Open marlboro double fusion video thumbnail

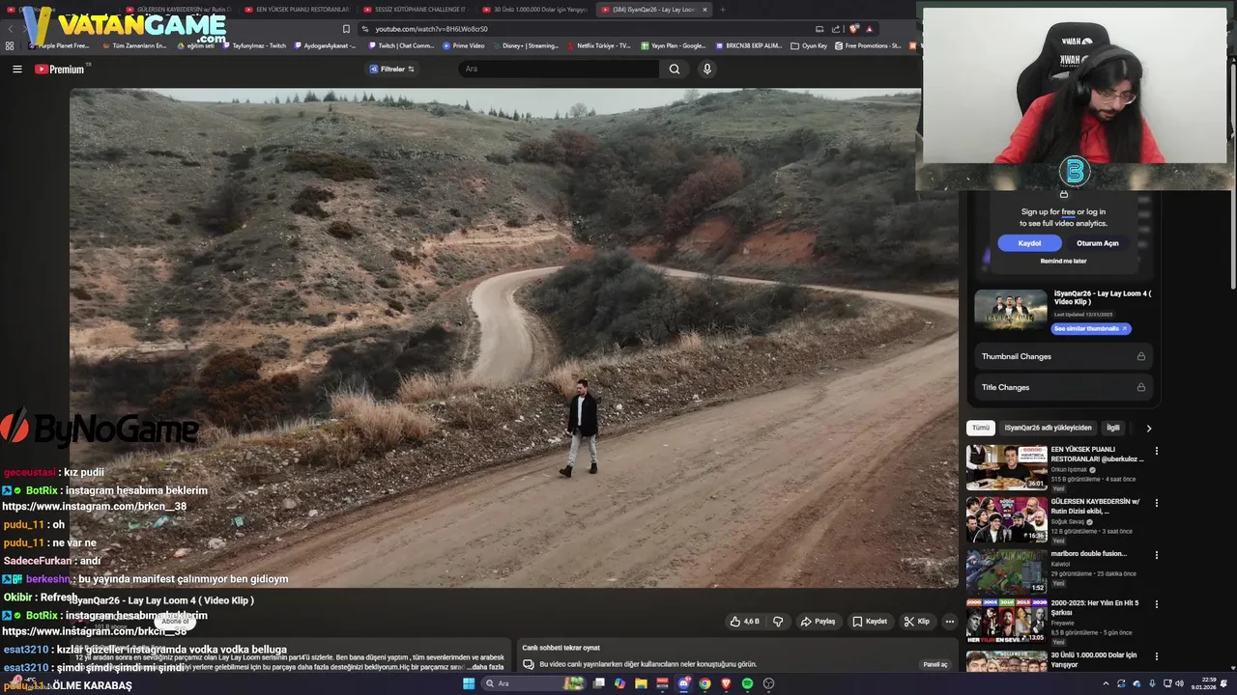pos(1006,571)
